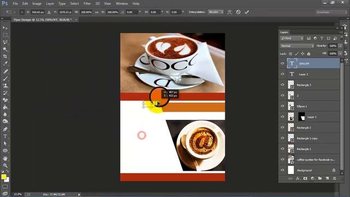Viewport: 350px width, 197px height.
Task: Hide the Layer 1 layer
Action: [x=282, y=117]
